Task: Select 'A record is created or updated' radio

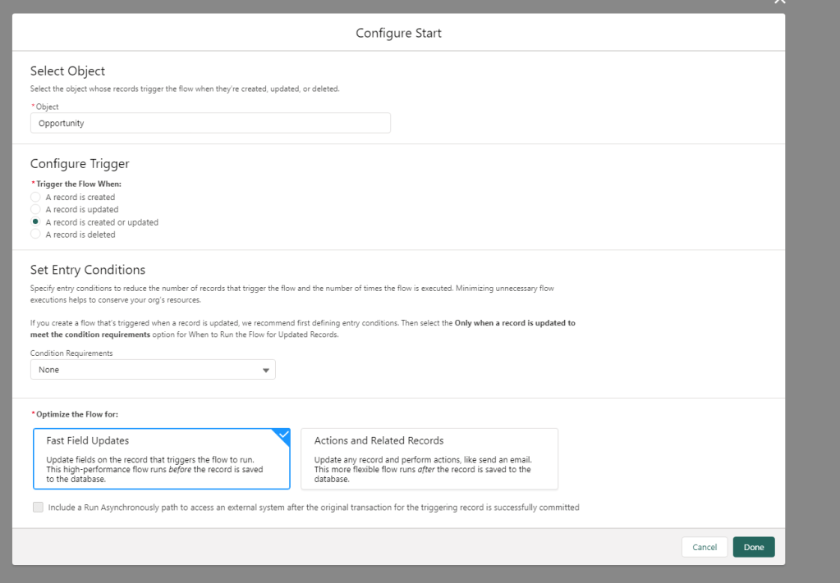Action: [35, 222]
